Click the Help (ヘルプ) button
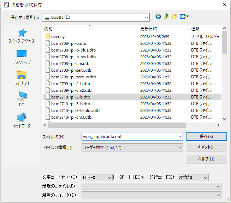This screenshot has height=203, width=231. pyautogui.click(x=206, y=159)
